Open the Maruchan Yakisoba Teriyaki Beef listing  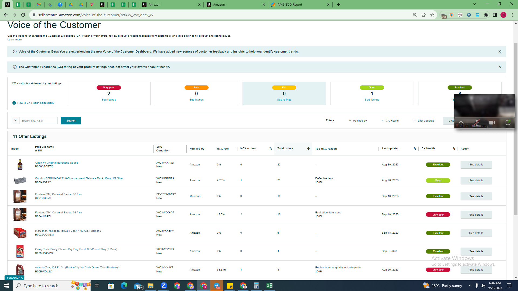(68, 231)
